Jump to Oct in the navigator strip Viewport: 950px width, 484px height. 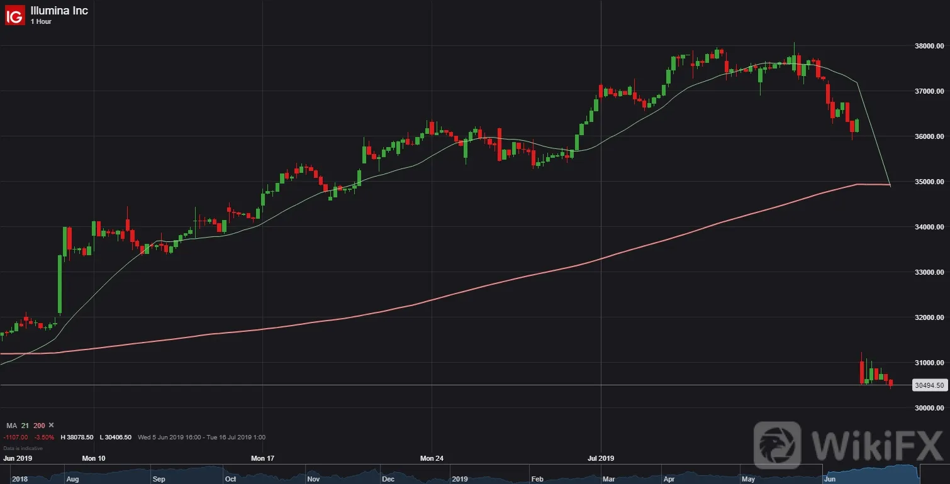tap(231, 479)
